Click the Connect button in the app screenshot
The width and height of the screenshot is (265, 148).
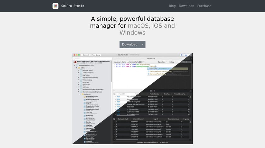[x=86, y=55]
